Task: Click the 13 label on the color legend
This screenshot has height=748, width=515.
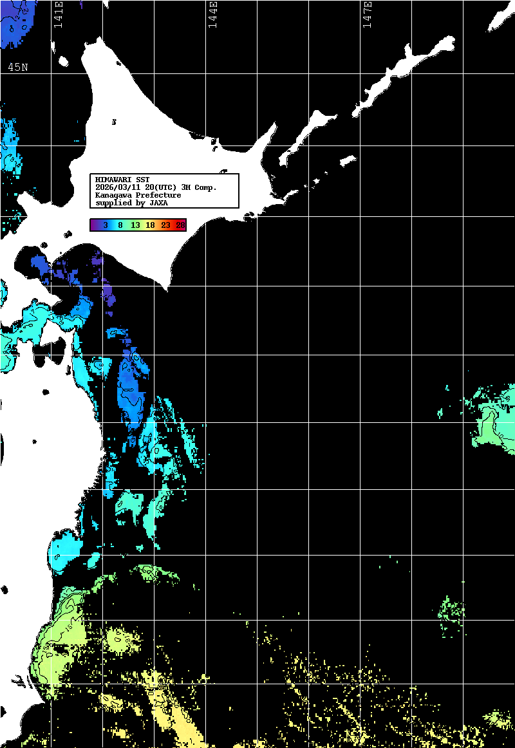Action: coord(135,225)
